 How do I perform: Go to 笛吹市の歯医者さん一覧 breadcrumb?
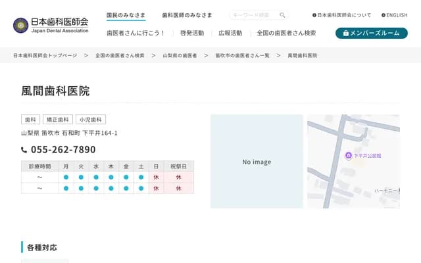pos(242,56)
